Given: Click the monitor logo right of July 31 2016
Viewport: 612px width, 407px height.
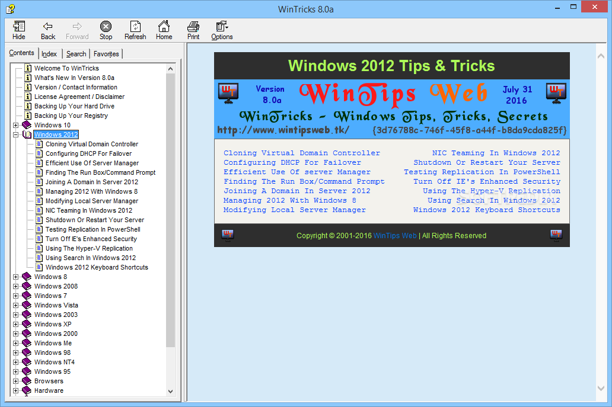Looking at the screenshot, I should (x=556, y=94).
